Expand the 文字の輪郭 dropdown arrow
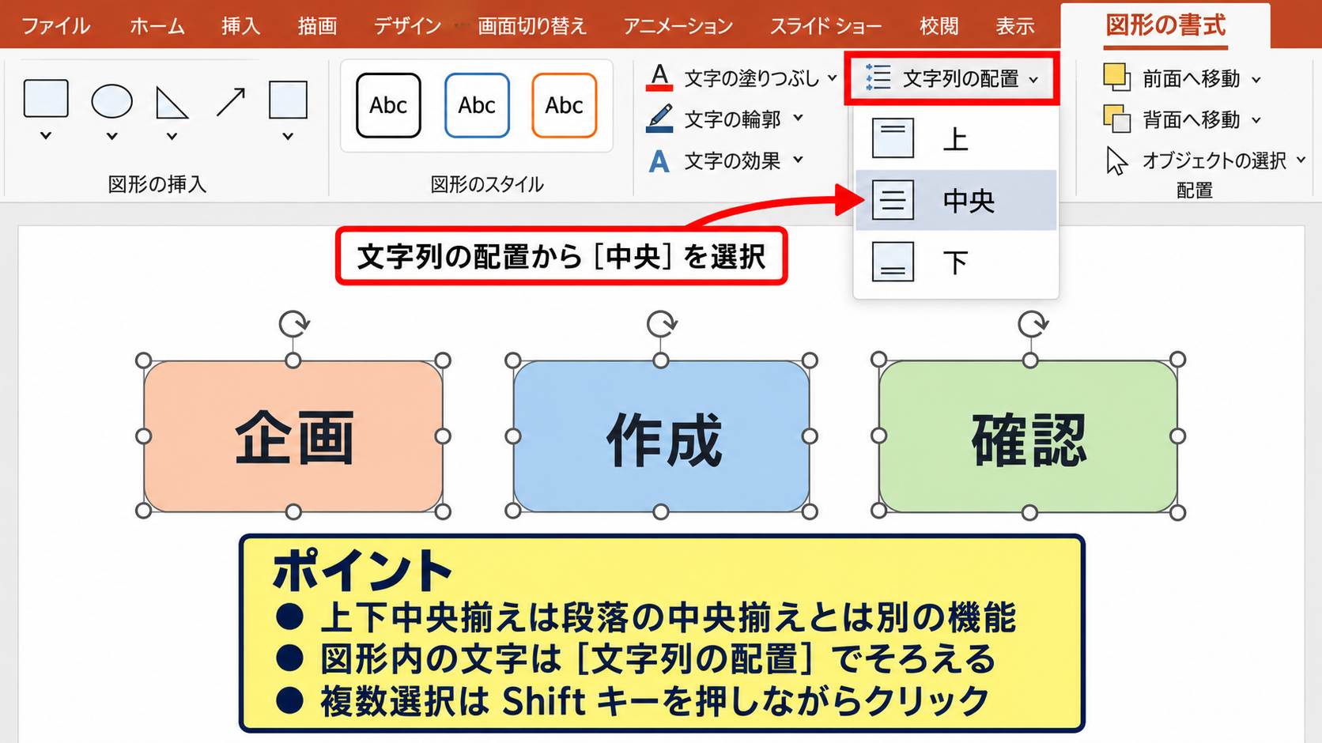The height and width of the screenshot is (743, 1322). [798, 119]
